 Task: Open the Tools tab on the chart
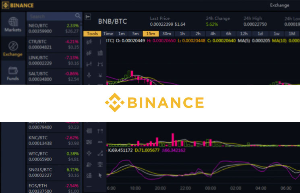click(x=92, y=34)
